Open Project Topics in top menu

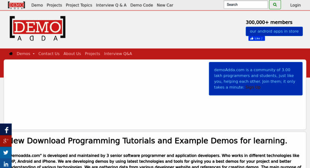[x=79, y=5]
